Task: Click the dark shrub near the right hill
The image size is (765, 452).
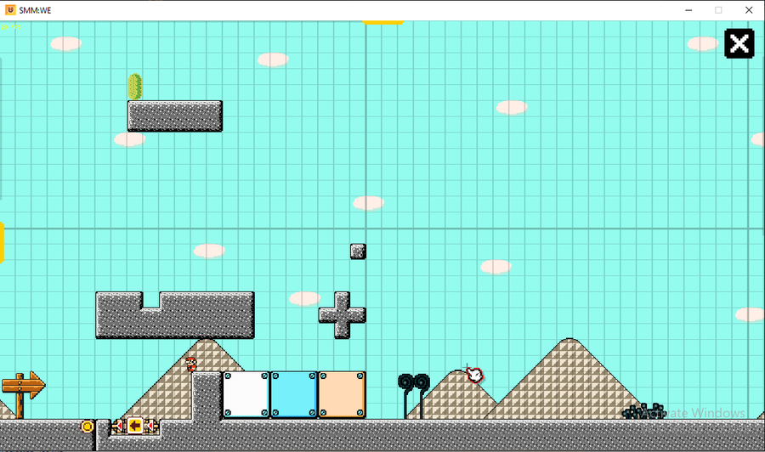Action: pyautogui.click(x=643, y=411)
